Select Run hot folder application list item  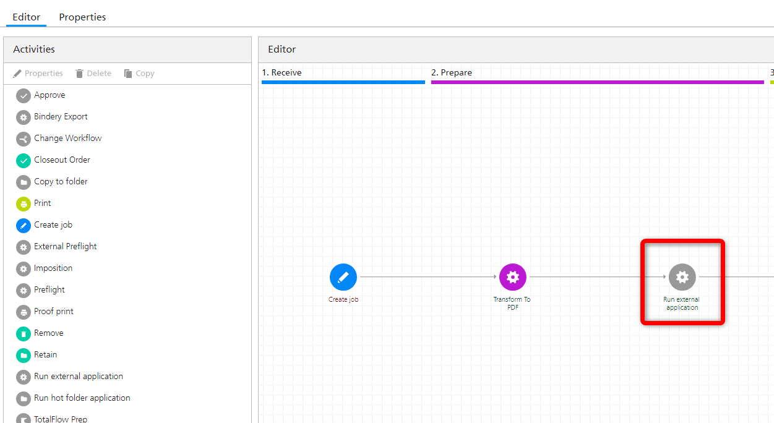pos(82,398)
